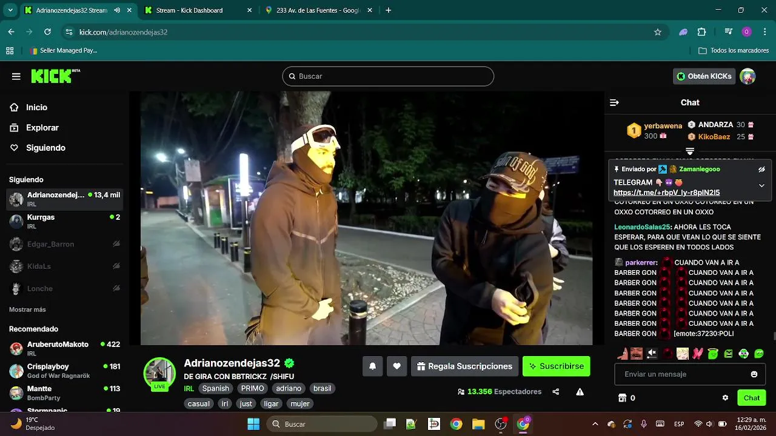Select the pink crossed ribbon emote

point(697,353)
